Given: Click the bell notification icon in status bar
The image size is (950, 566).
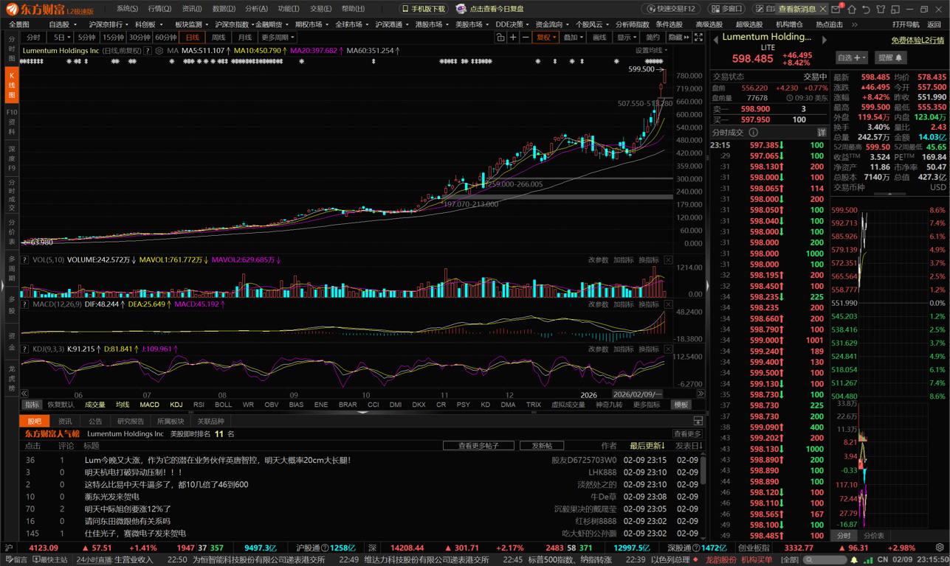Looking at the screenshot, I should (855, 560).
